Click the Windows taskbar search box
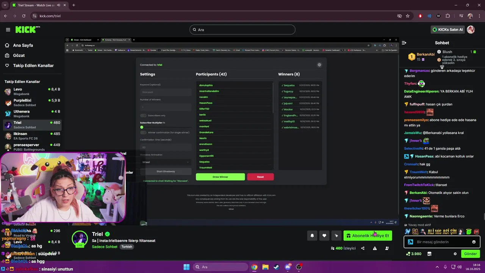 pyautogui.click(x=221, y=267)
